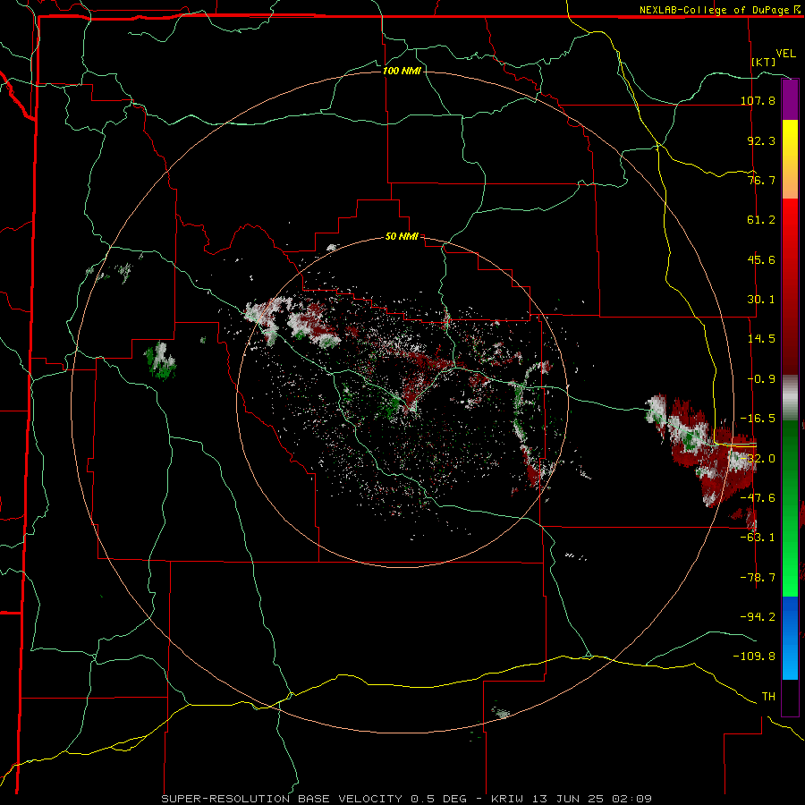Click the -63.1 velocity scale value
This screenshot has height=805, width=805.
tap(758, 538)
